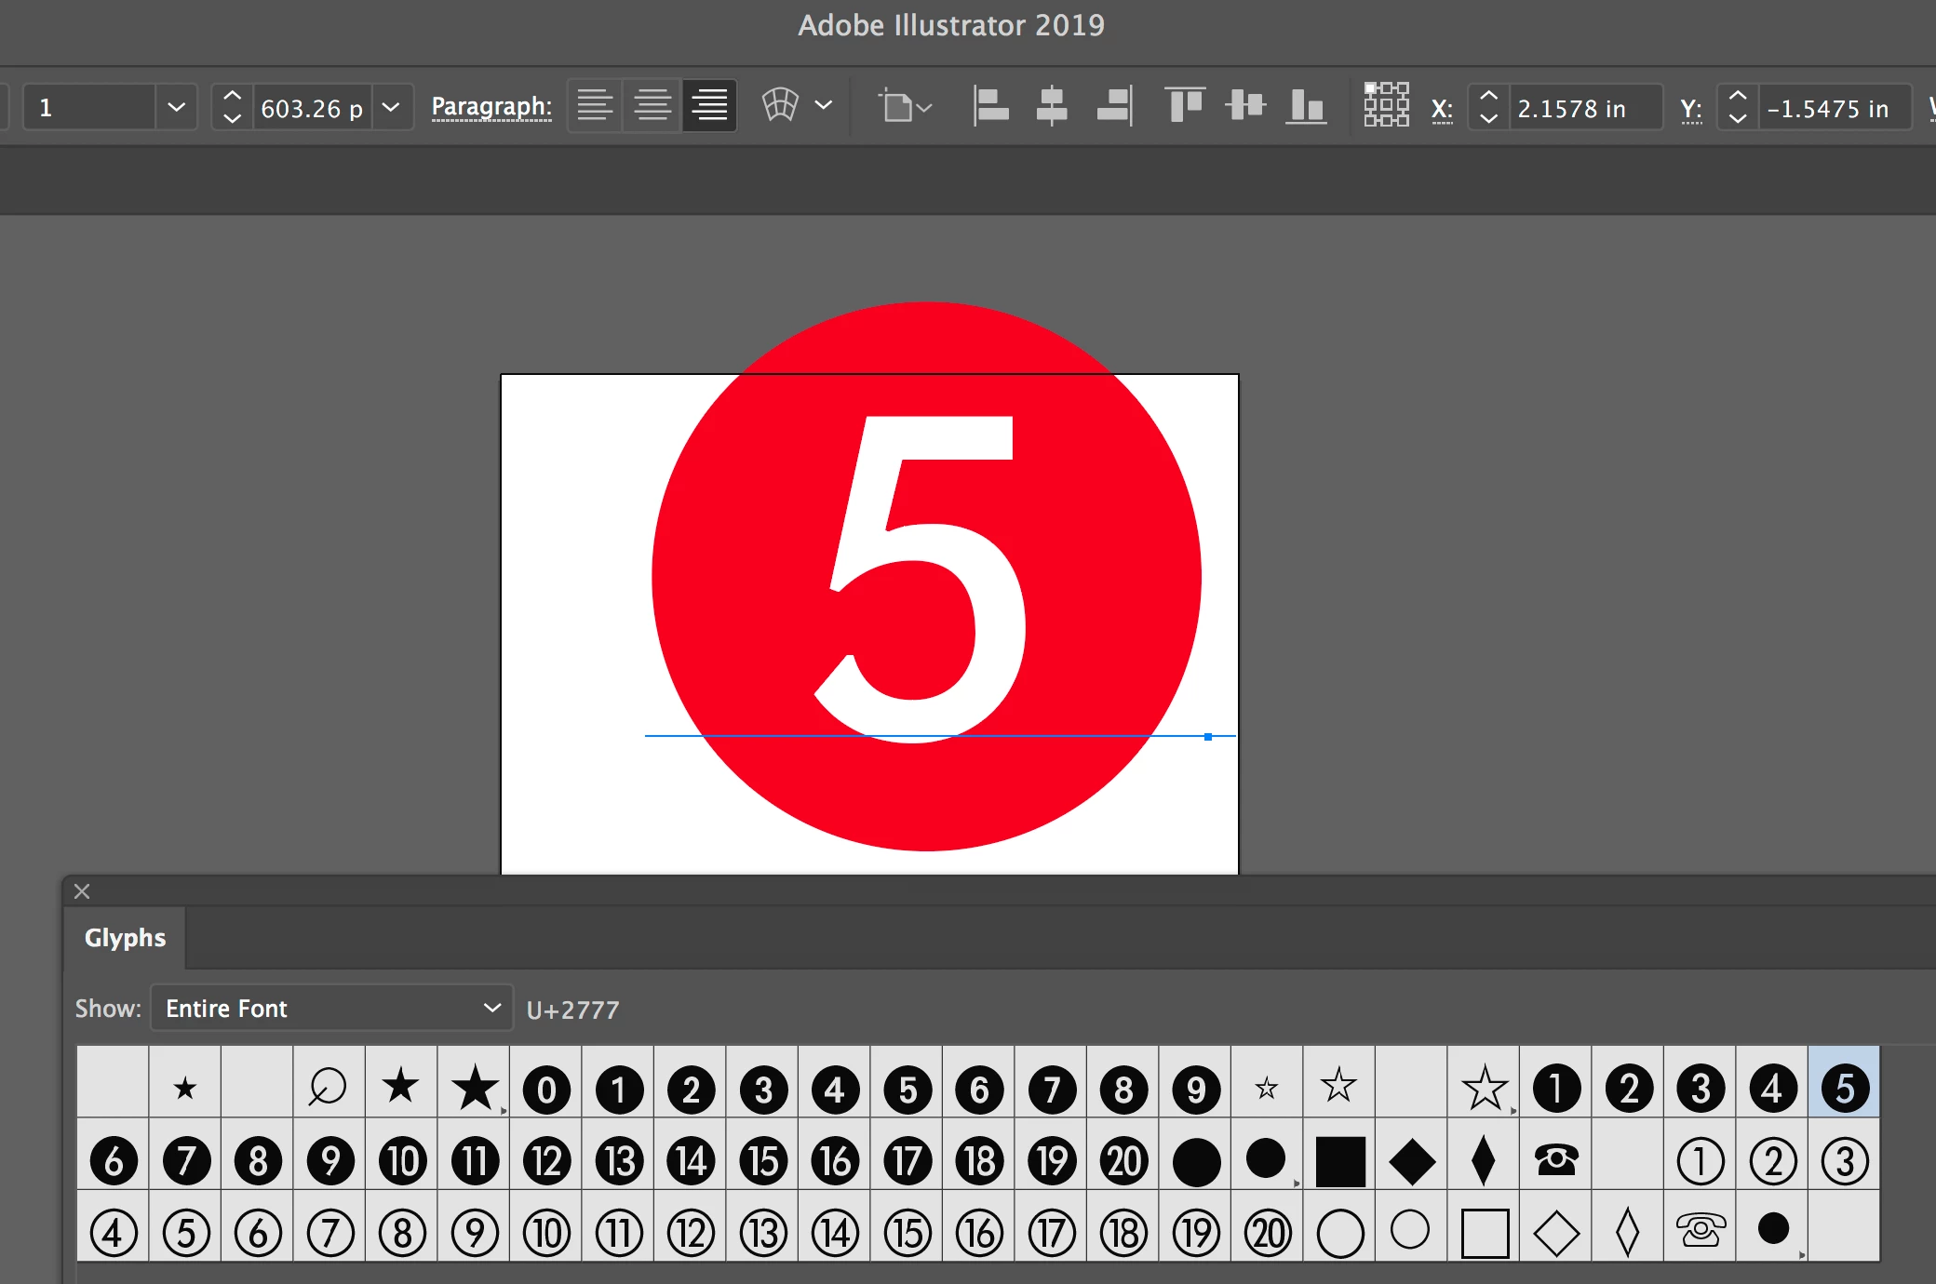
Task: Select the Glyphs panel tab
Action: [x=125, y=937]
